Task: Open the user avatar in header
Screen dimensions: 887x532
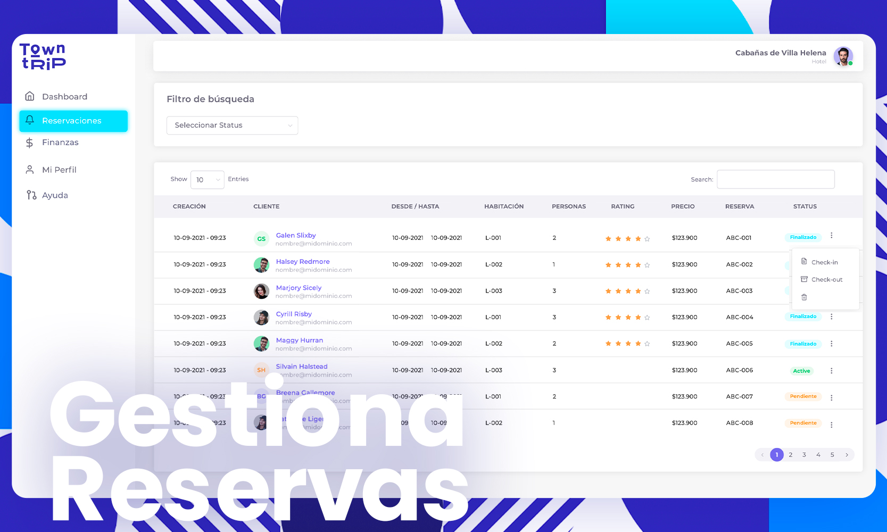Action: click(x=843, y=56)
